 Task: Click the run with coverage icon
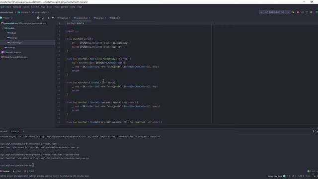point(302,12)
